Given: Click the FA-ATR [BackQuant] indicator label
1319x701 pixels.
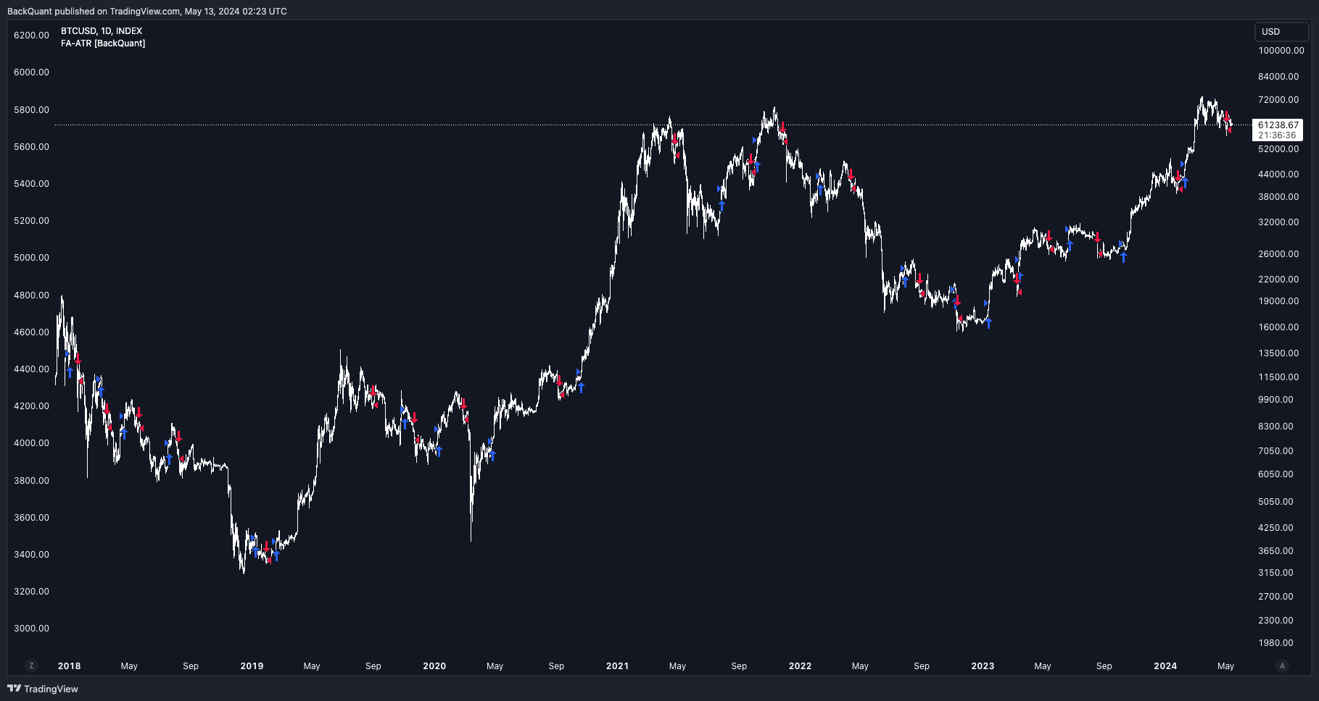Looking at the screenshot, I should (x=103, y=43).
